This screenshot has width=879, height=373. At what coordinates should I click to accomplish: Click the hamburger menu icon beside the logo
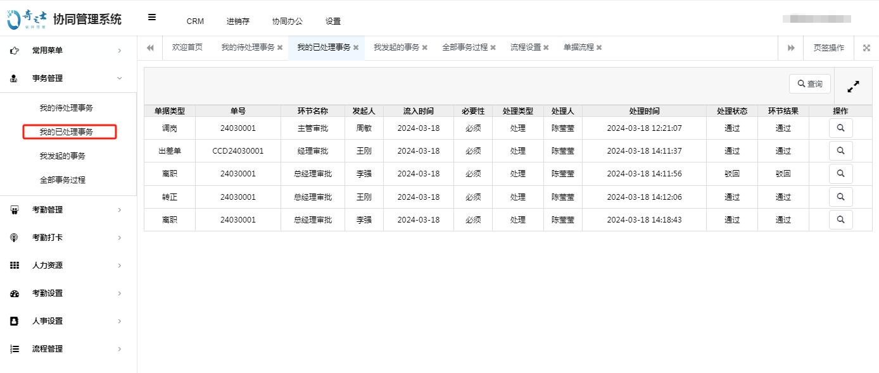[151, 18]
